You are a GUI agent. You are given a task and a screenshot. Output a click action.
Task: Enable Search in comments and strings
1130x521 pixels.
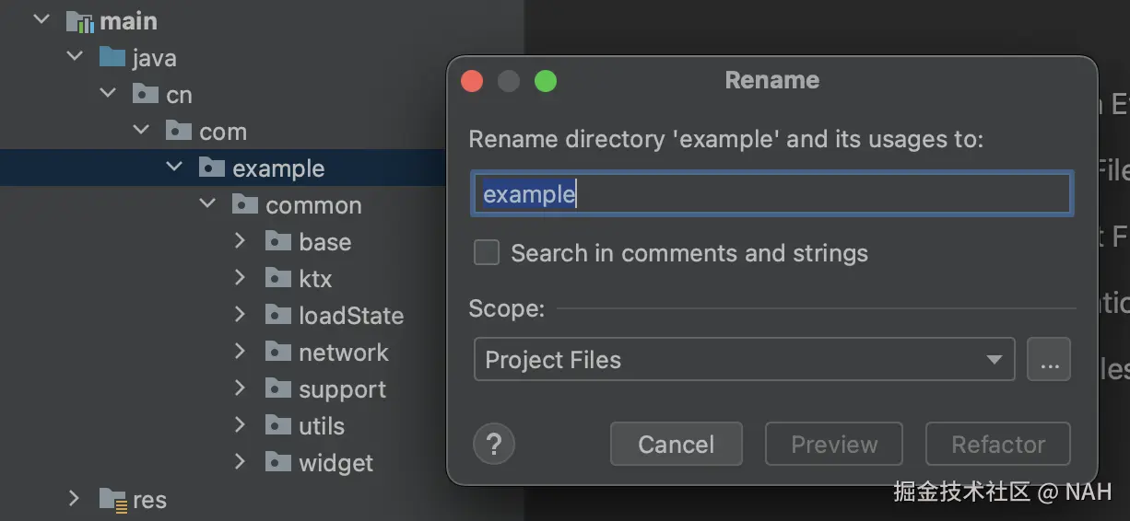click(x=487, y=253)
